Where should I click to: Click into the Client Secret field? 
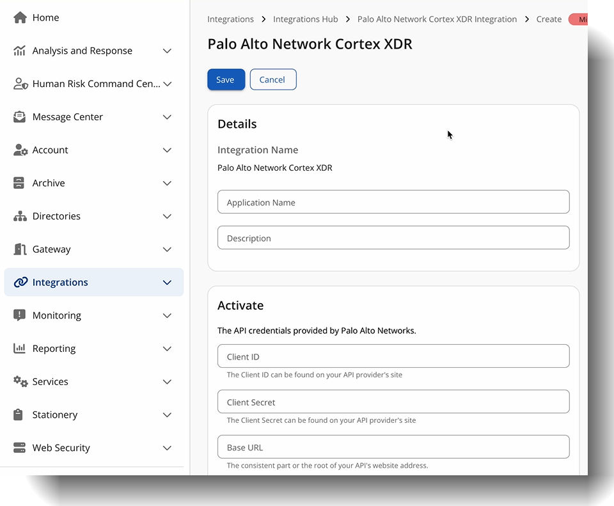(x=393, y=402)
